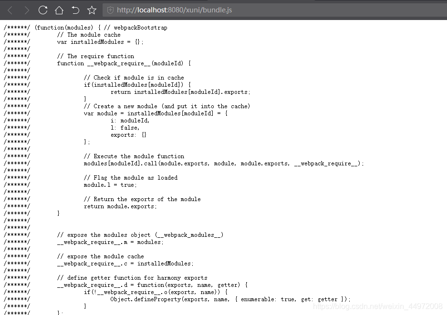Click the comment "// define getter function for harmony exports"

click(132, 278)
